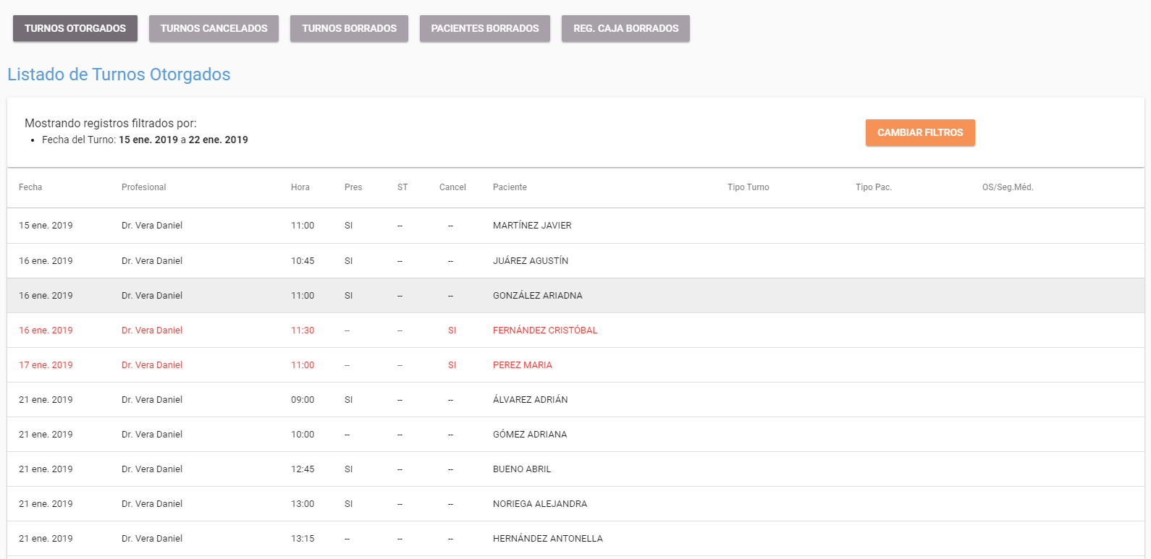Click the Cambiar Filtros button
Image resolution: width=1151 pixels, height=559 pixels.
point(919,132)
